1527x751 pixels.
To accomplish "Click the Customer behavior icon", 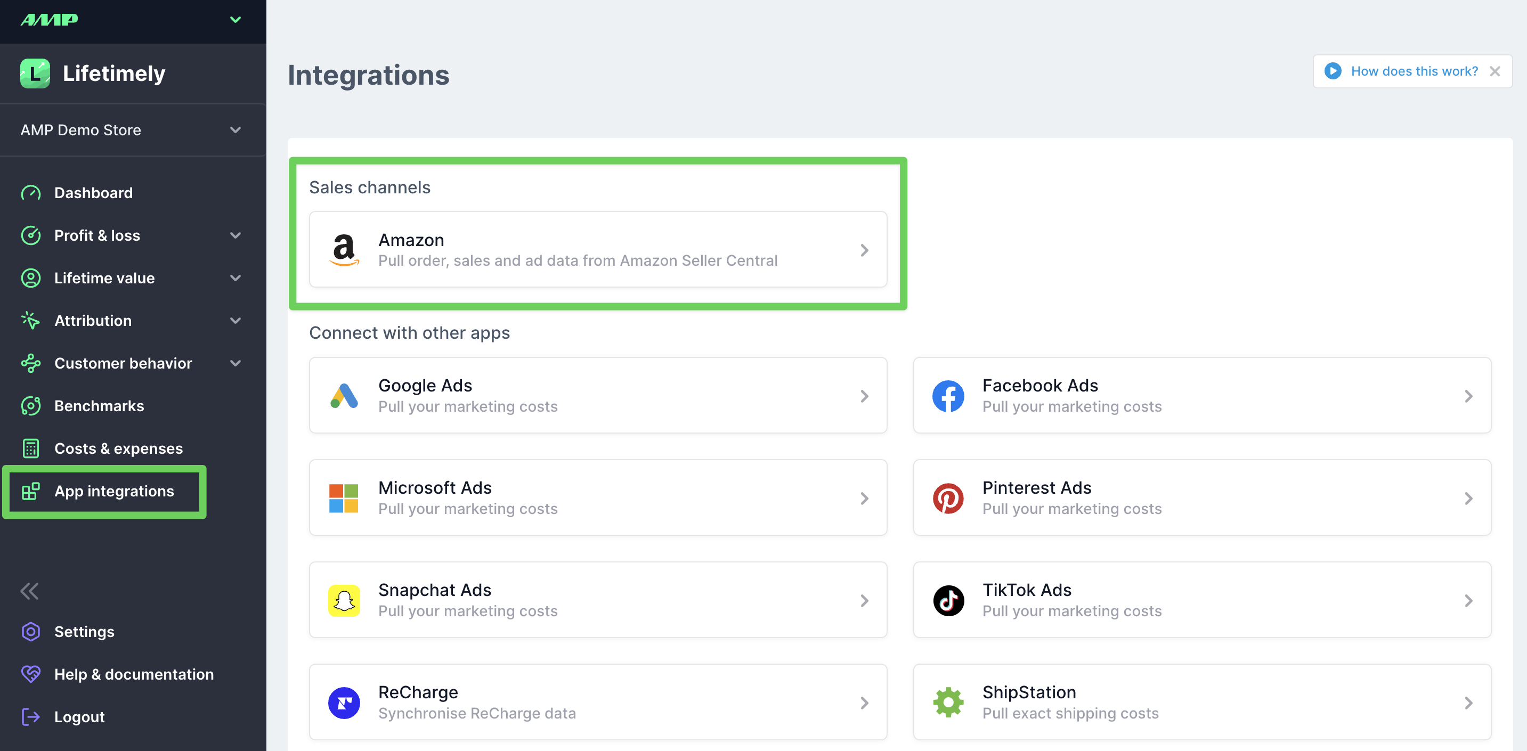I will 31,363.
